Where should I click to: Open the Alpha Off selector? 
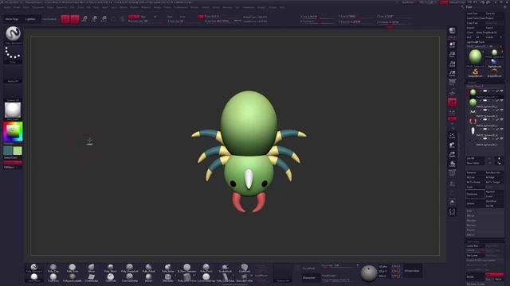click(13, 74)
